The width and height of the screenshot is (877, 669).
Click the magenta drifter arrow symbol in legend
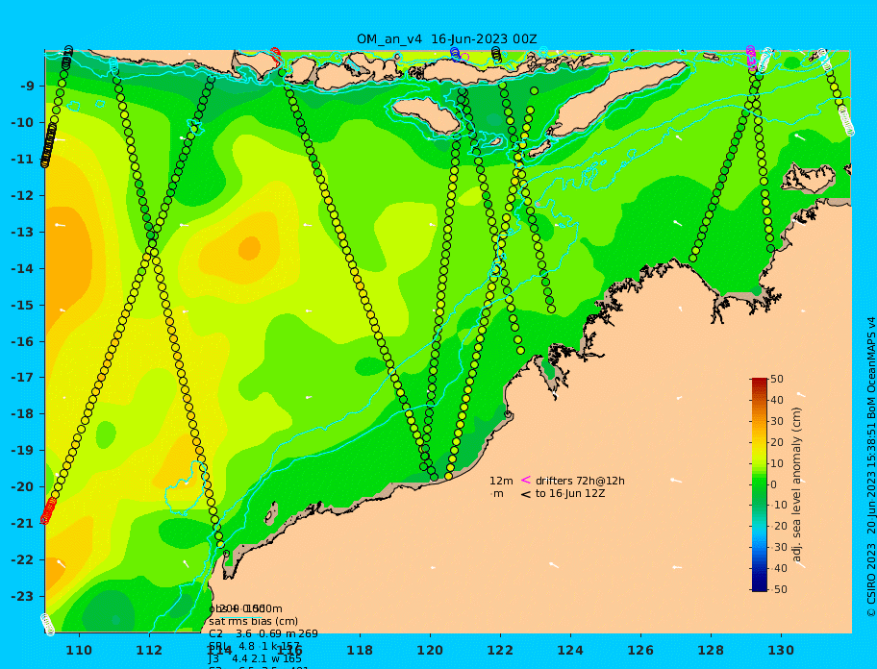click(526, 480)
